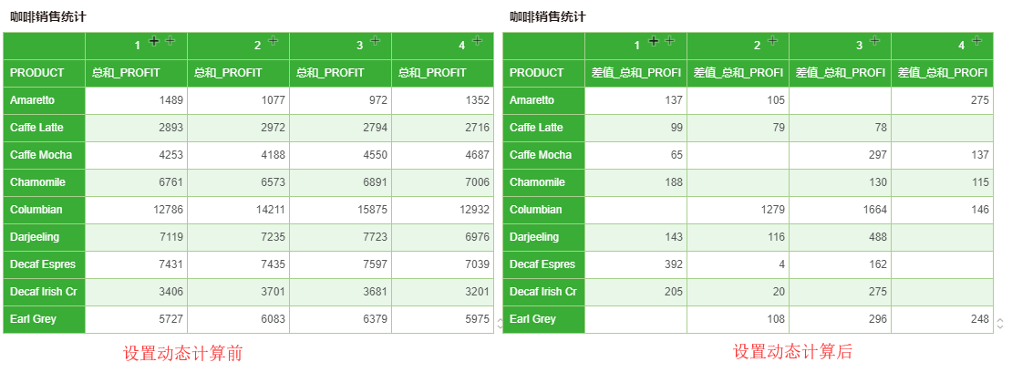
Task: Click plus icon in right table column 3 header
Action: pyautogui.click(x=875, y=41)
